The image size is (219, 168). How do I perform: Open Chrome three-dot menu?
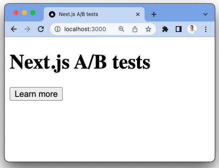[x=206, y=29]
